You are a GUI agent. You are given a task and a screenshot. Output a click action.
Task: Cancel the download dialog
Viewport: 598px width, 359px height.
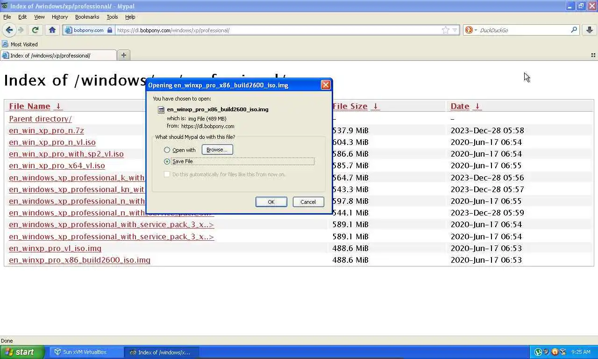tap(308, 202)
